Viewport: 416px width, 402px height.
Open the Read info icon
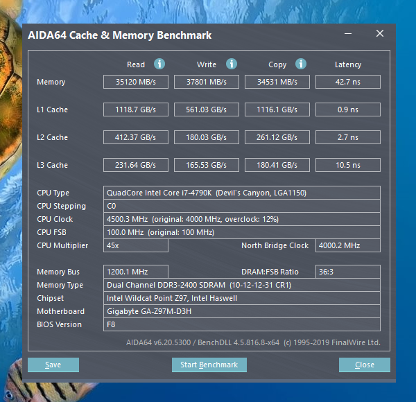(159, 64)
